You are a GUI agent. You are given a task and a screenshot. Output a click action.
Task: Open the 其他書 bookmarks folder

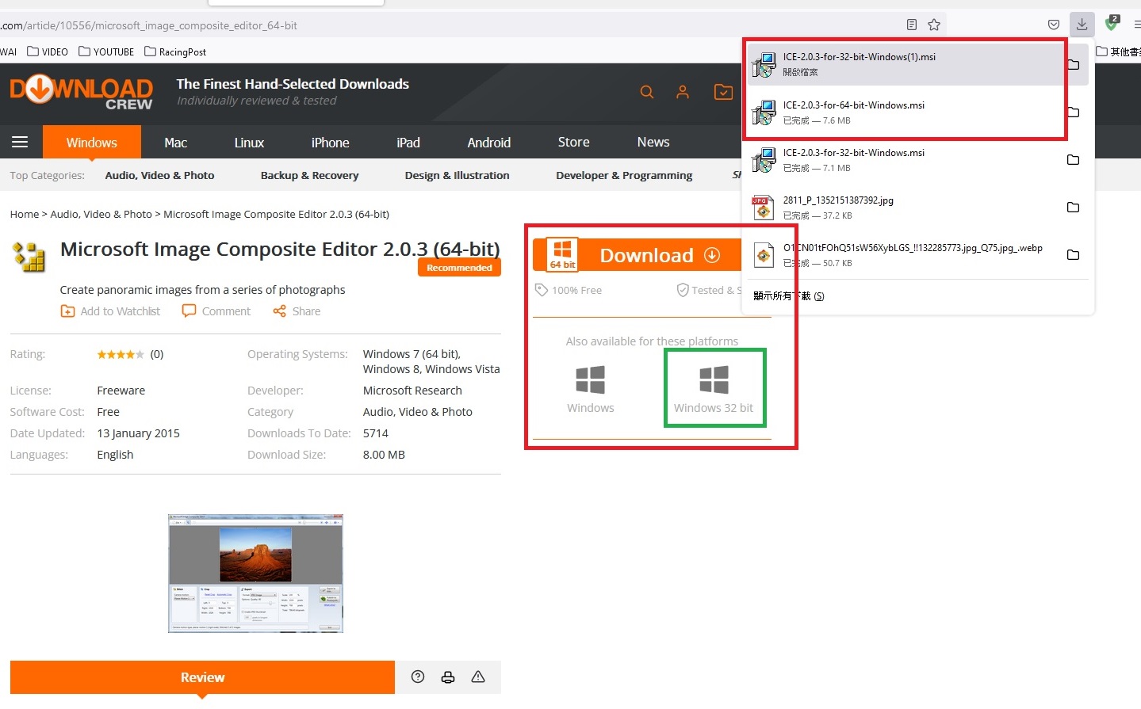(x=1119, y=51)
